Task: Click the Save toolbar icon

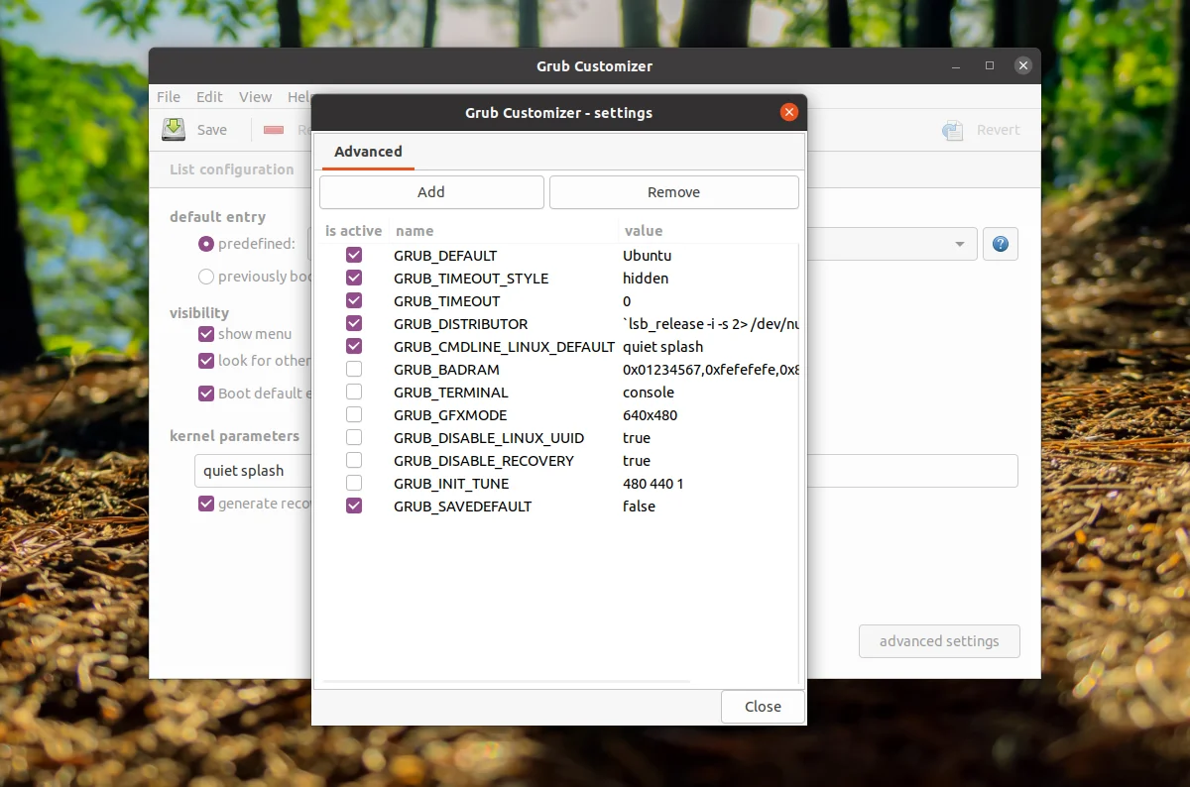Action: click(x=174, y=129)
